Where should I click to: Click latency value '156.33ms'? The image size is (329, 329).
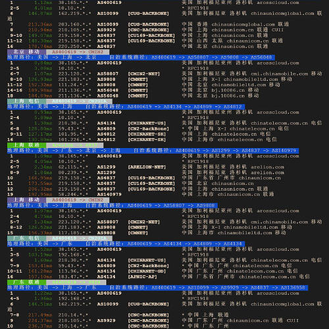pos(40,233)
